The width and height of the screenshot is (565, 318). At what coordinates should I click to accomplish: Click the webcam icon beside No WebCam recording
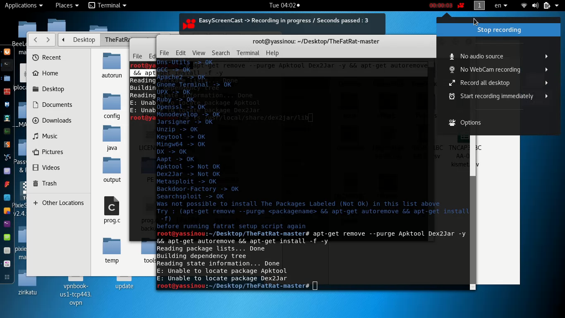click(x=451, y=70)
